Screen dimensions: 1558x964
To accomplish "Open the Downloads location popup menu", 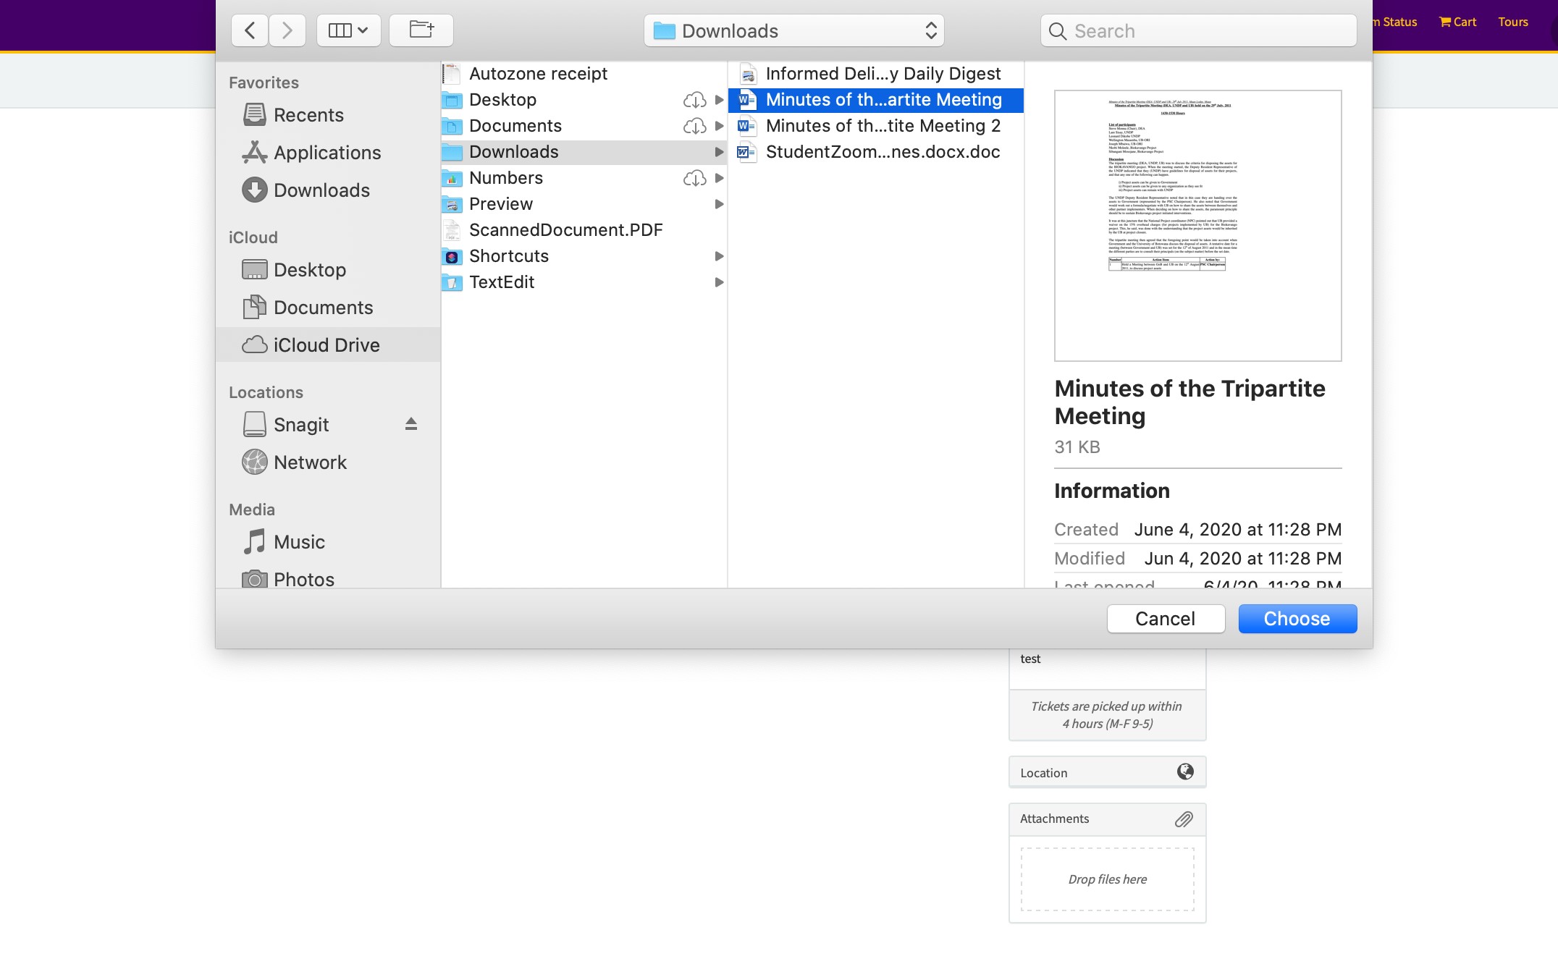I will coord(794,30).
